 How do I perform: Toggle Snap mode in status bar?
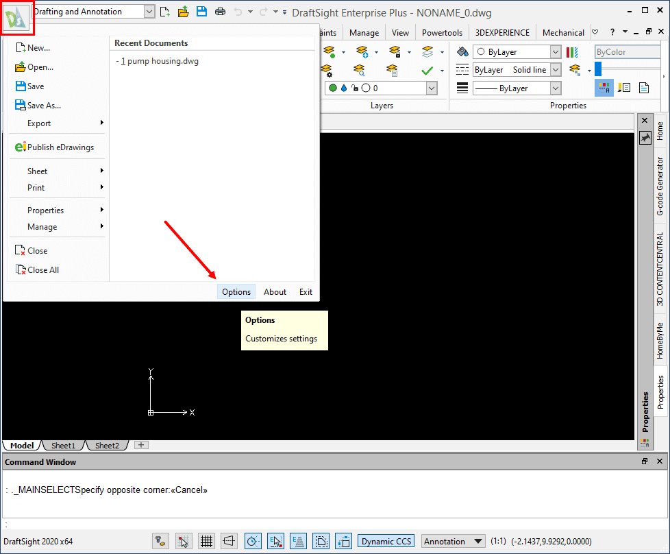(184, 542)
